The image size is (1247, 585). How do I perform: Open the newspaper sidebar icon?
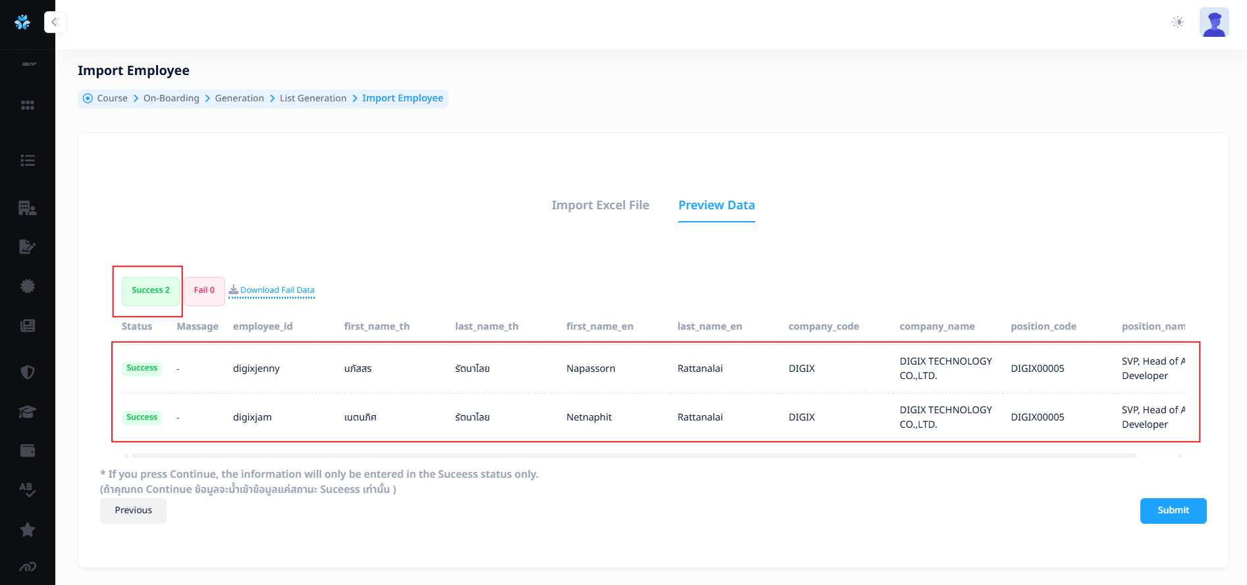[x=28, y=326]
